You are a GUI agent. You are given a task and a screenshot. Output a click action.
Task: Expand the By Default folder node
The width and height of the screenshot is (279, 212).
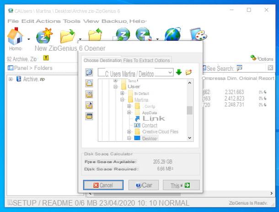pos(122,93)
